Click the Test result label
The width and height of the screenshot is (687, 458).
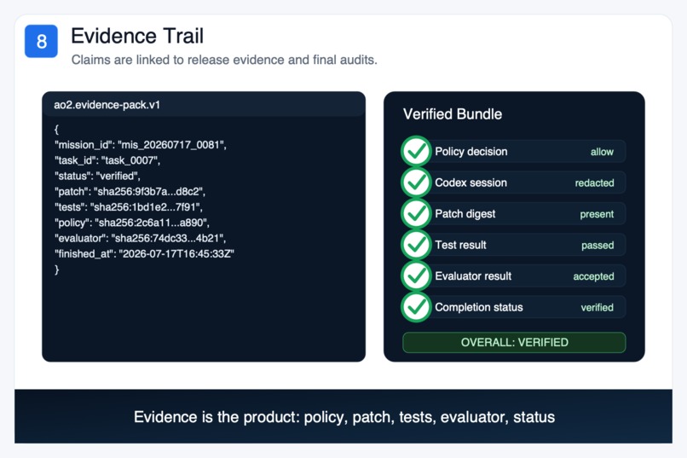click(x=460, y=245)
